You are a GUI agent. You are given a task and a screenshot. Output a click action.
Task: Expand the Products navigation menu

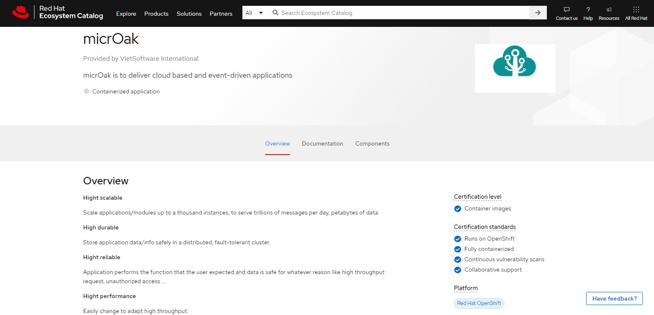pyautogui.click(x=156, y=14)
